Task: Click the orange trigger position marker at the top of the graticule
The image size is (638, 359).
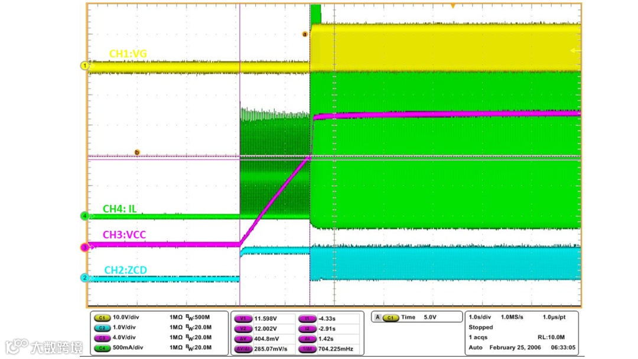Action: pos(453,6)
